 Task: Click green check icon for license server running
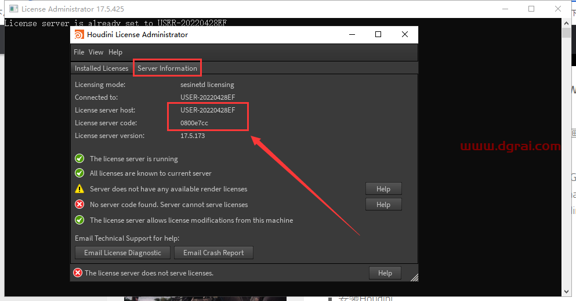[79, 158]
